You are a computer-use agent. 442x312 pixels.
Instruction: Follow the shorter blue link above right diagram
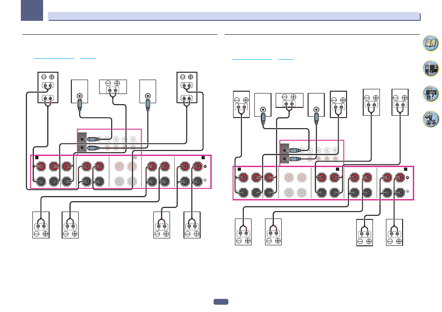[286, 59]
